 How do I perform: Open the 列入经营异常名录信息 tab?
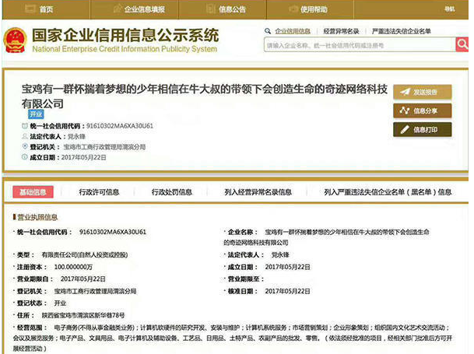(x=258, y=191)
